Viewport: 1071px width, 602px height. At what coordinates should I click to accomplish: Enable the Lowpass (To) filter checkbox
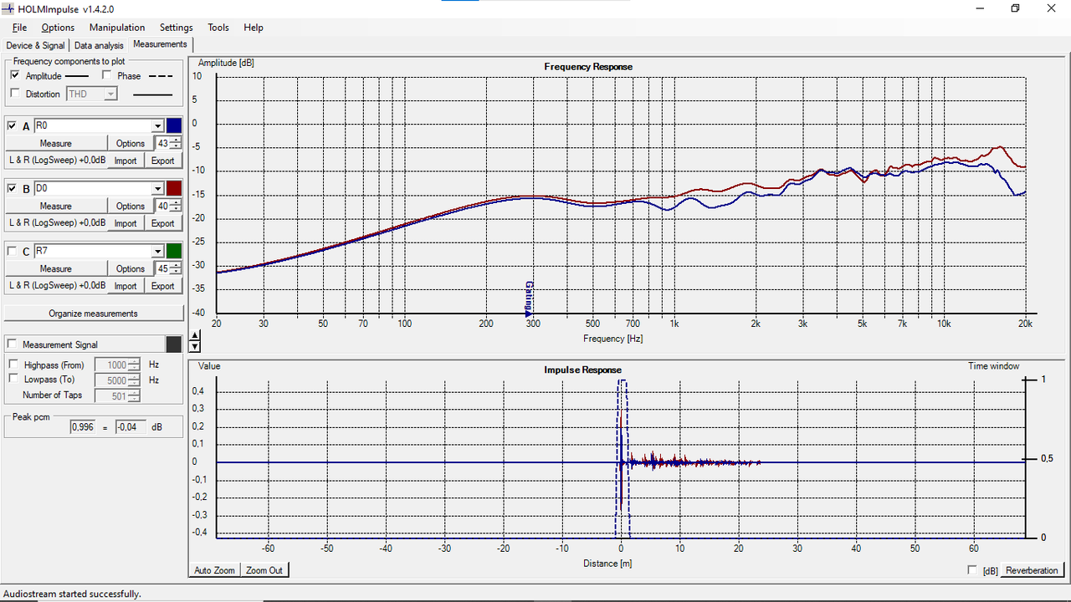(x=13, y=379)
